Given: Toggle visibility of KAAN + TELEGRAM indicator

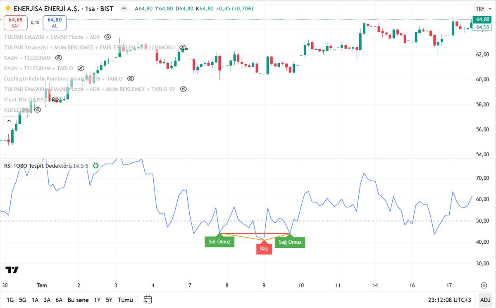Looking at the screenshot, I should (58, 58).
